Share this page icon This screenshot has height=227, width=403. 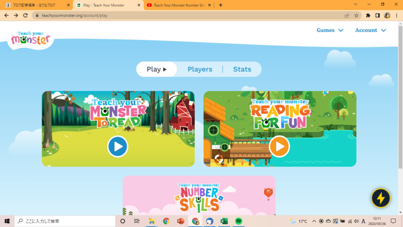click(x=347, y=15)
